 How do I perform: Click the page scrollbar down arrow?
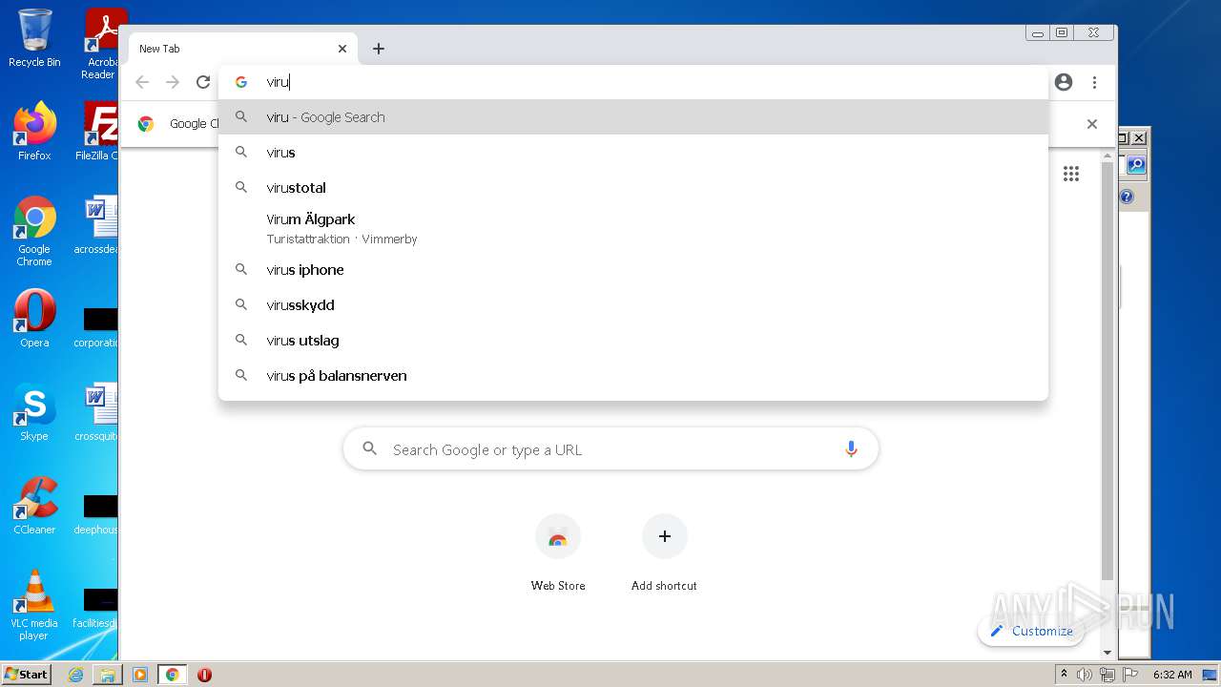pos(1107,653)
